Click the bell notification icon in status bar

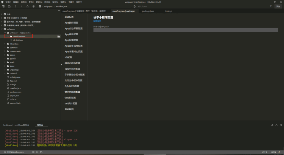click(x=279, y=152)
